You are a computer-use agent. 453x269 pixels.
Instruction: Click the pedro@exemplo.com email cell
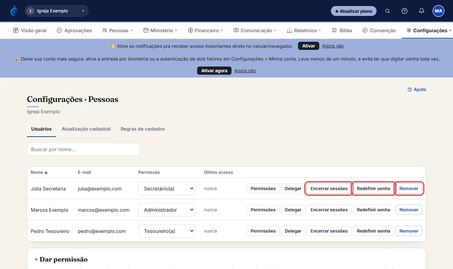[x=102, y=231]
